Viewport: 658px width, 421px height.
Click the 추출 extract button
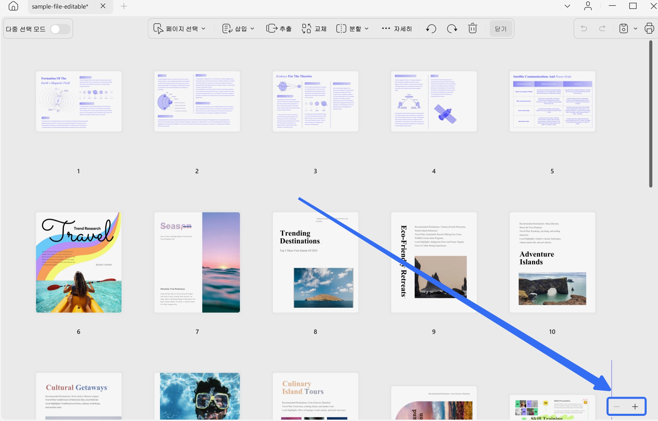point(279,29)
